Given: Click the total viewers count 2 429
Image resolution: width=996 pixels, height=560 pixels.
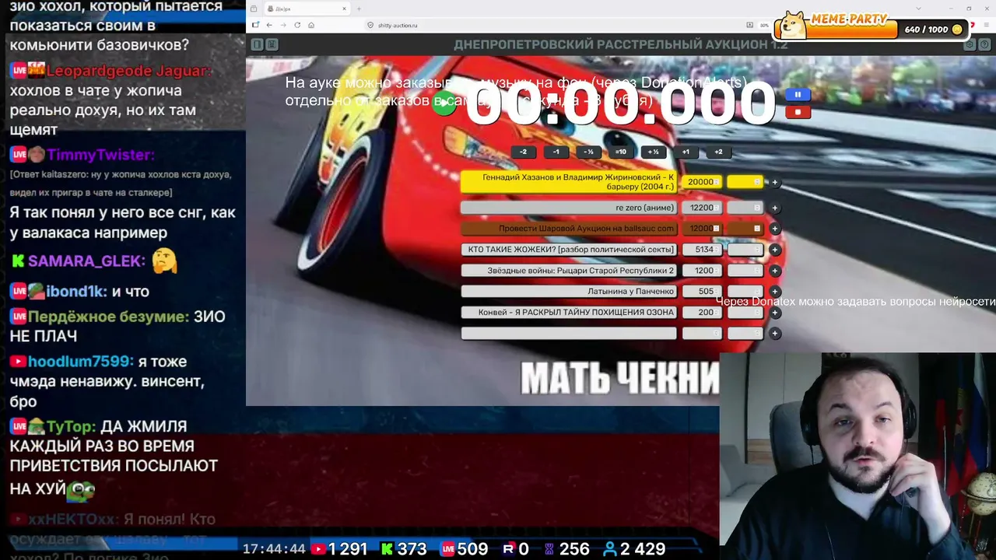Looking at the screenshot, I should pos(634,549).
